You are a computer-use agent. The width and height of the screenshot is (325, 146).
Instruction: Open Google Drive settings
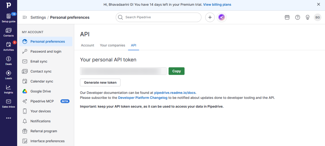coord(46,91)
